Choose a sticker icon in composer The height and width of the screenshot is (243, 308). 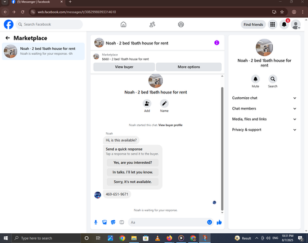[x=113, y=222]
